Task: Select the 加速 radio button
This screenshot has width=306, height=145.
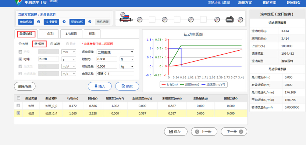Action: point(20,44)
